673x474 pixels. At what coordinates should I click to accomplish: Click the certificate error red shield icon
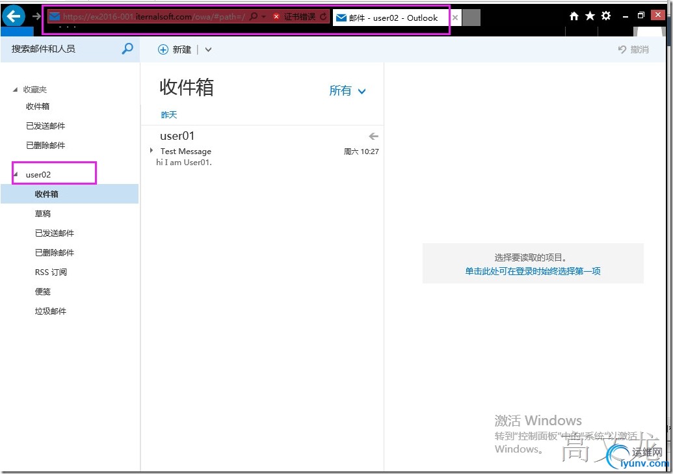(x=276, y=17)
